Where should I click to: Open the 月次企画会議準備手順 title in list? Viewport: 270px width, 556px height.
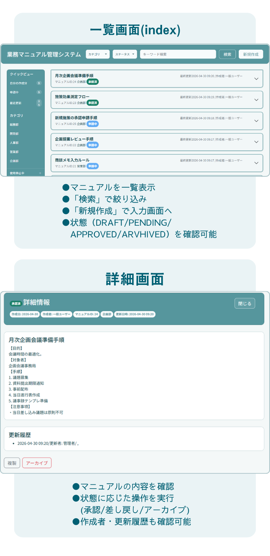[74, 76]
